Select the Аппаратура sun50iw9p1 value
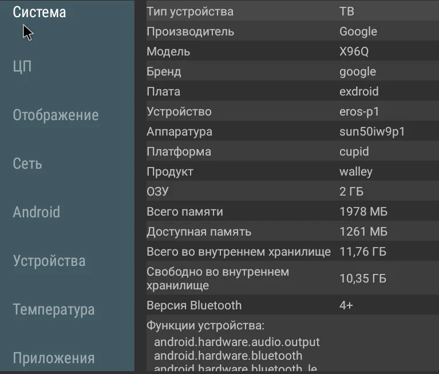The width and height of the screenshot is (439, 374). click(372, 132)
